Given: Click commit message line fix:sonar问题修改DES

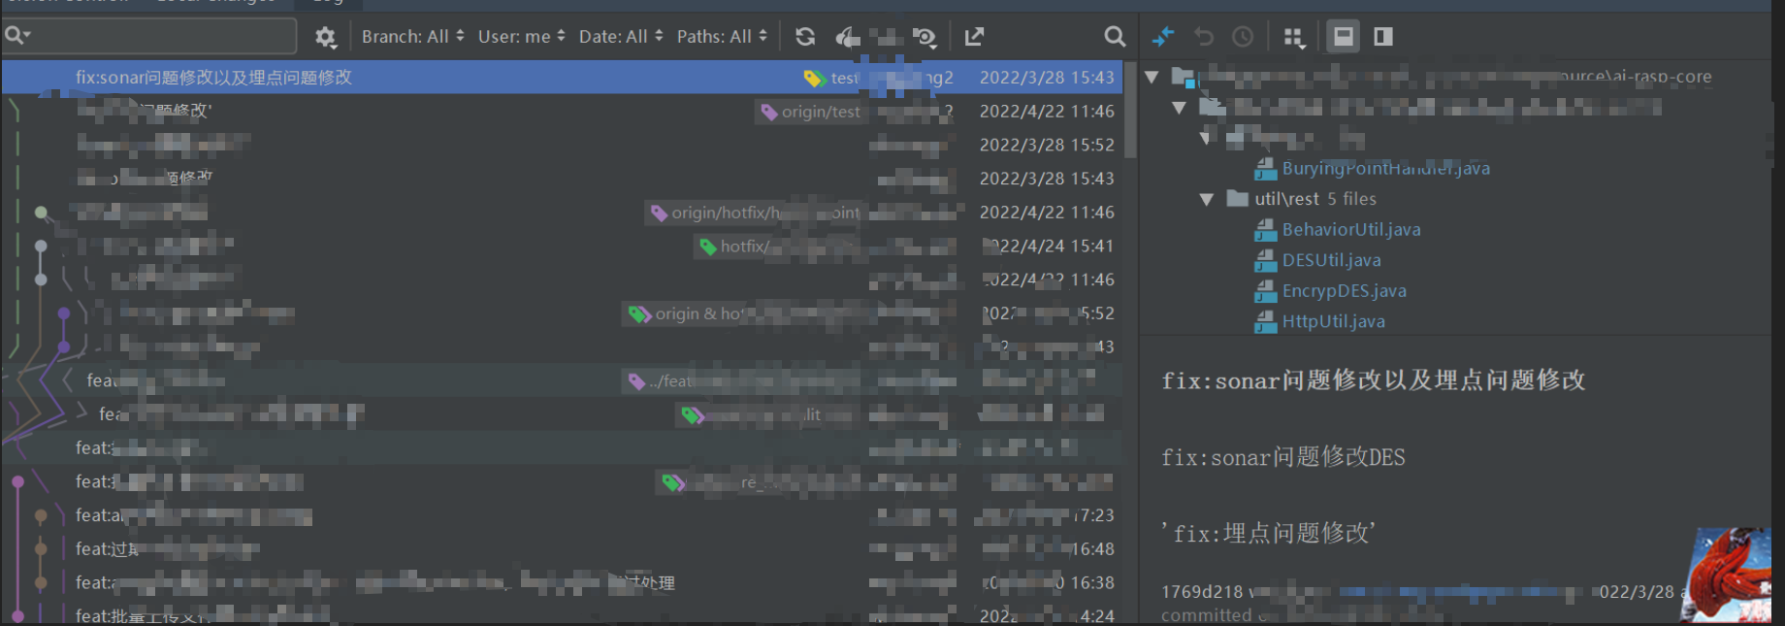Looking at the screenshot, I should [1282, 457].
